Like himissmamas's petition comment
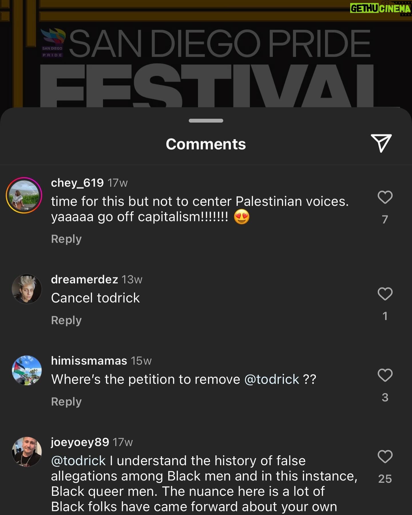This screenshot has width=412, height=515. click(385, 375)
